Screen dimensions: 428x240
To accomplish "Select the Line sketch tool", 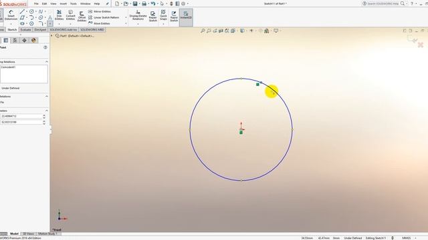I will (22, 11).
